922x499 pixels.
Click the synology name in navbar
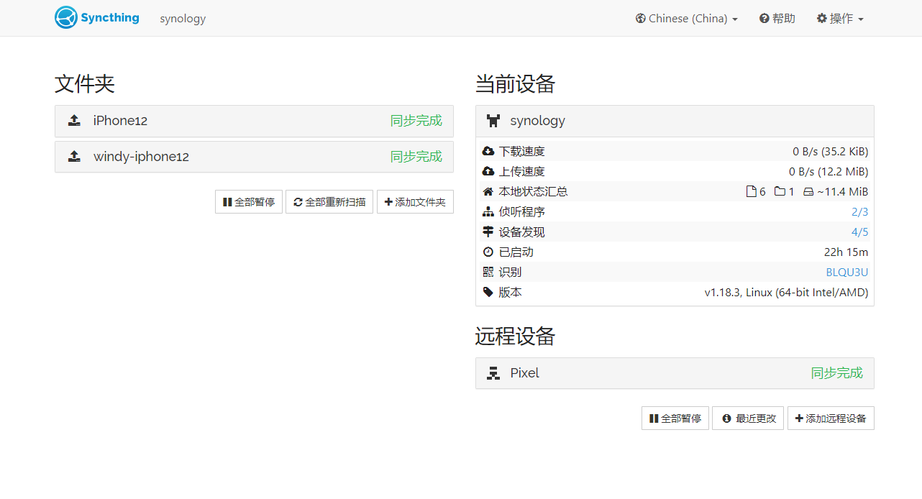(x=183, y=18)
